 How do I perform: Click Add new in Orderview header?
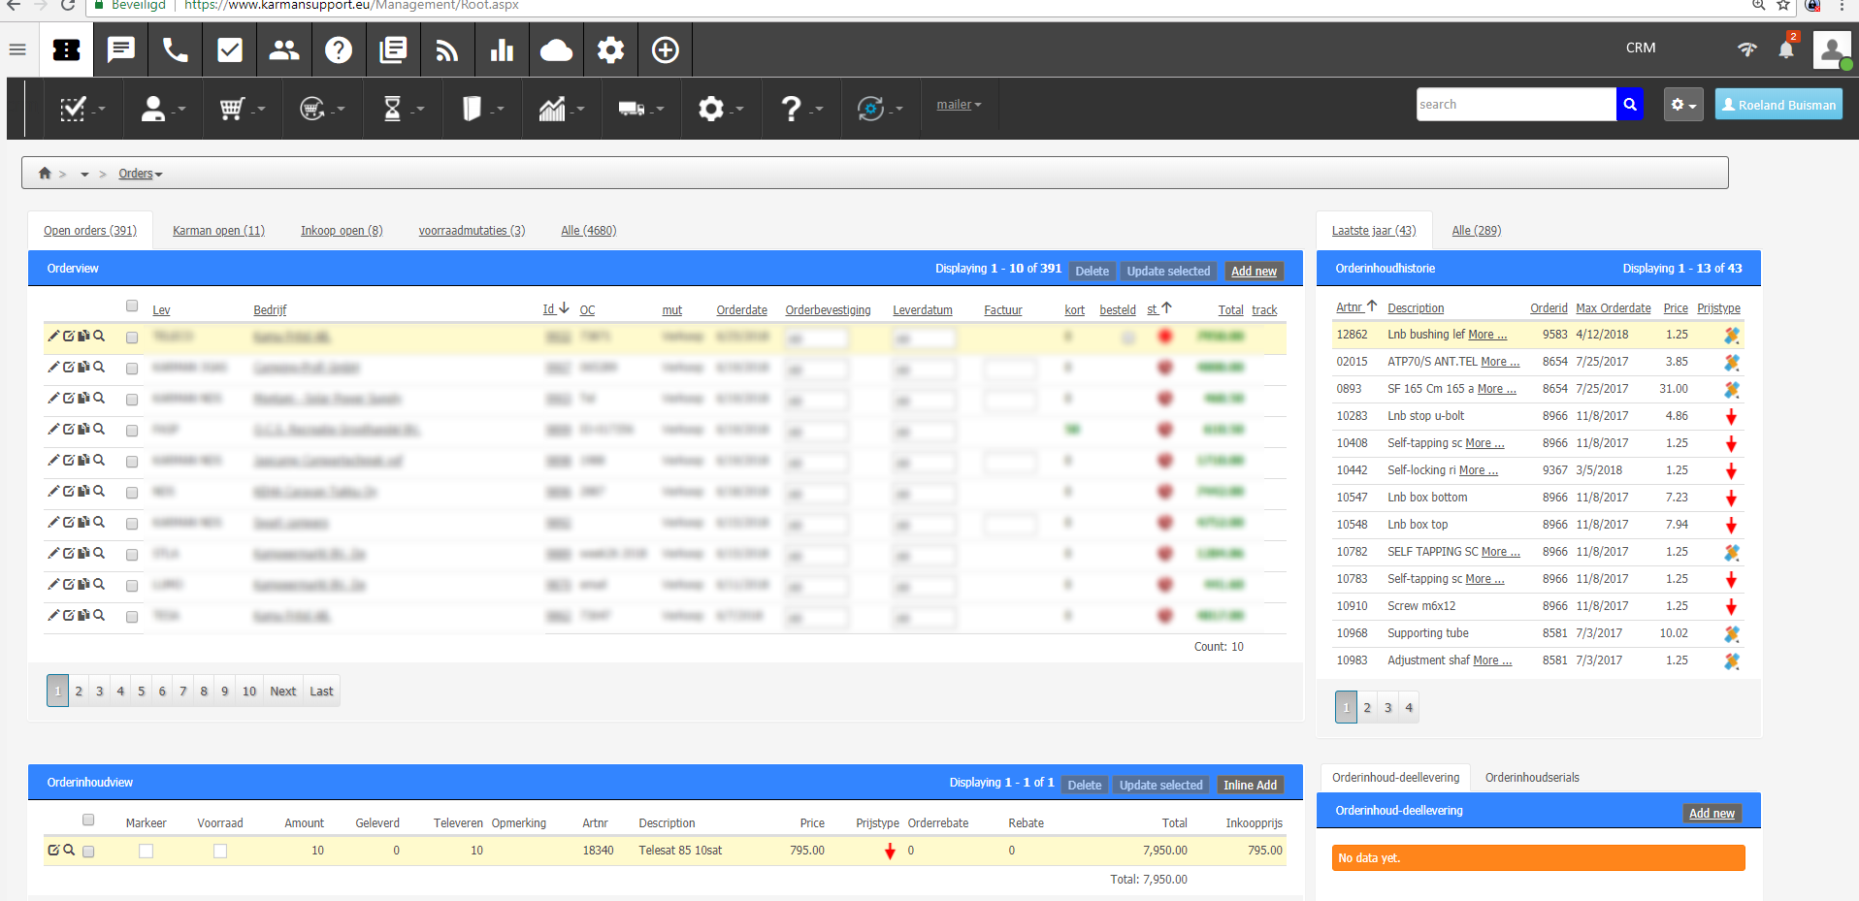click(1254, 272)
